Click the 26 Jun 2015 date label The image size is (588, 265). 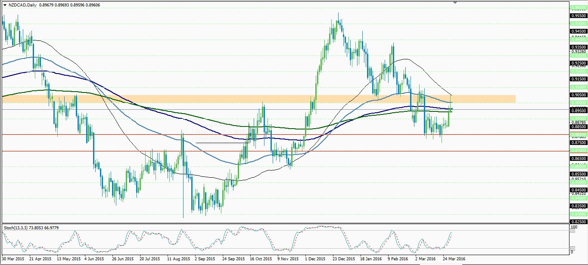123,259
